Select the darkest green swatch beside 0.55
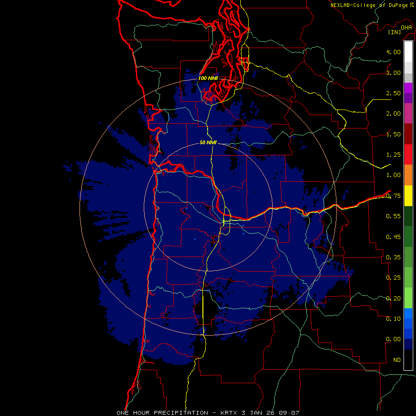 (408, 216)
